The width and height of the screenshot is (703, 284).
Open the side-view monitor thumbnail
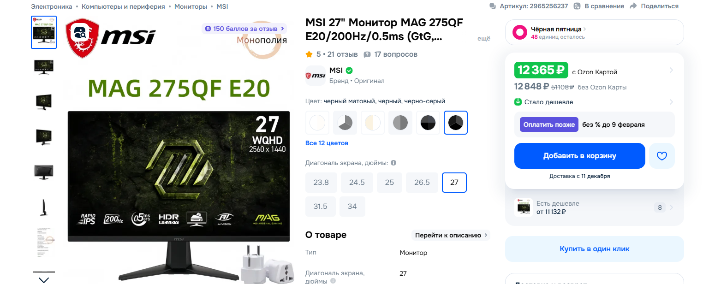coord(44,207)
